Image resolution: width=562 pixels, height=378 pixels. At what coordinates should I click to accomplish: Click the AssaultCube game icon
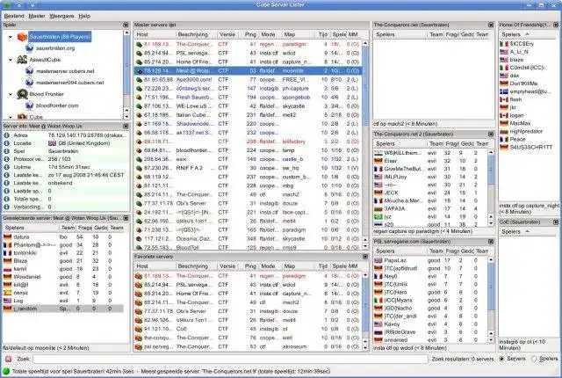(x=22, y=60)
